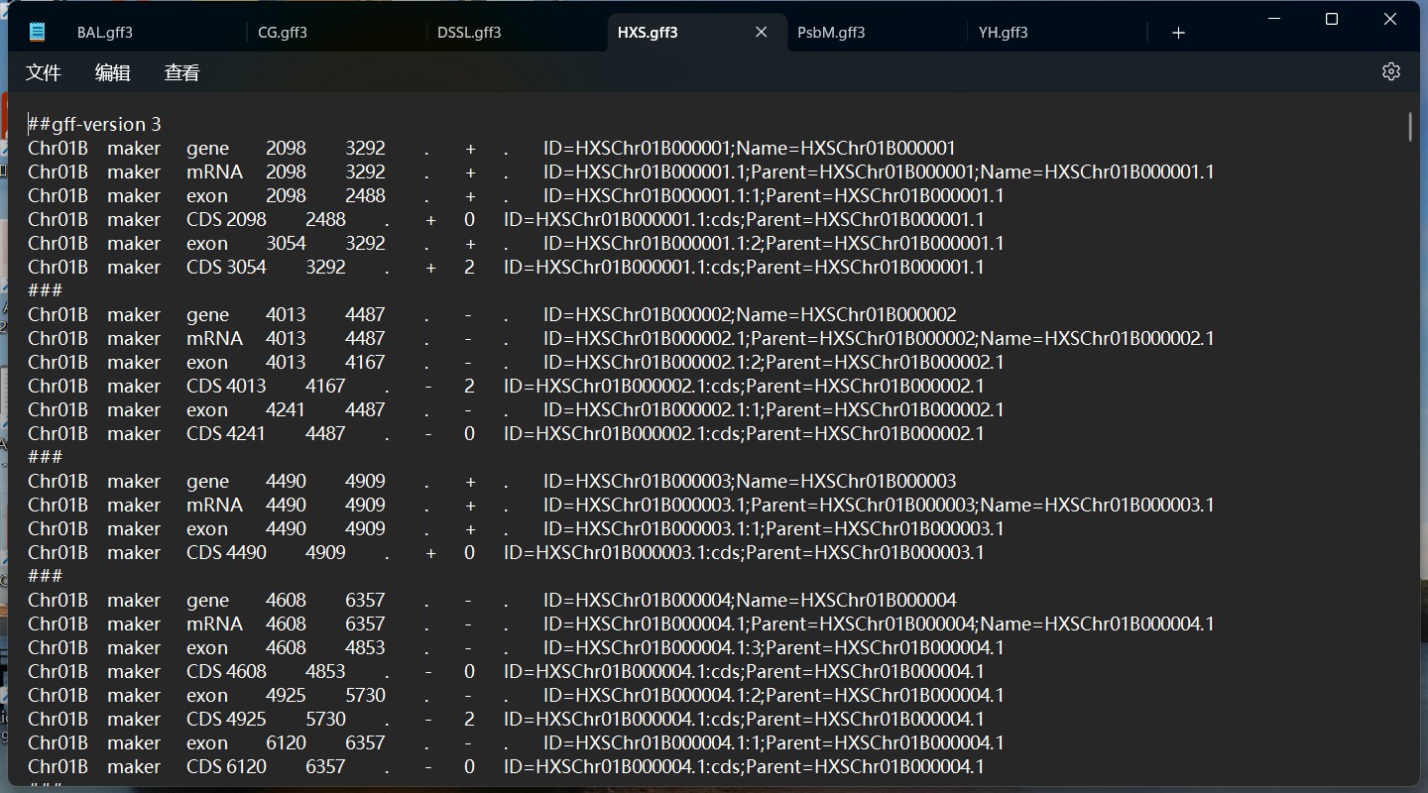
Task: Click the value 3292 in first gene row
Action: click(365, 148)
